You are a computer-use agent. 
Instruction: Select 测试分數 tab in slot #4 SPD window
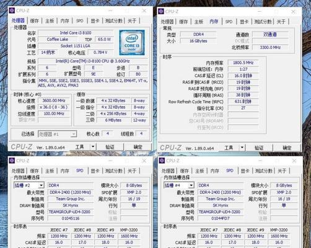(x=263, y=170)
